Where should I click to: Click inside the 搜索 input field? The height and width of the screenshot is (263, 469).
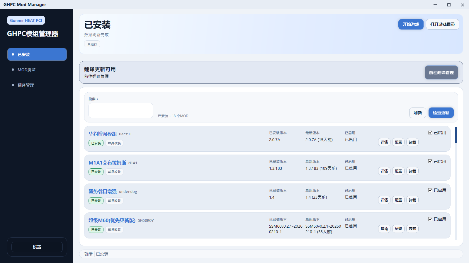120,110
